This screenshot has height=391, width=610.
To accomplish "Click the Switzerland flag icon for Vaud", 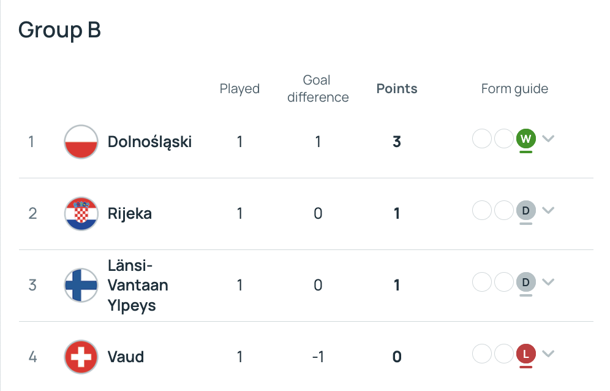I will click(x=81, y=357).
